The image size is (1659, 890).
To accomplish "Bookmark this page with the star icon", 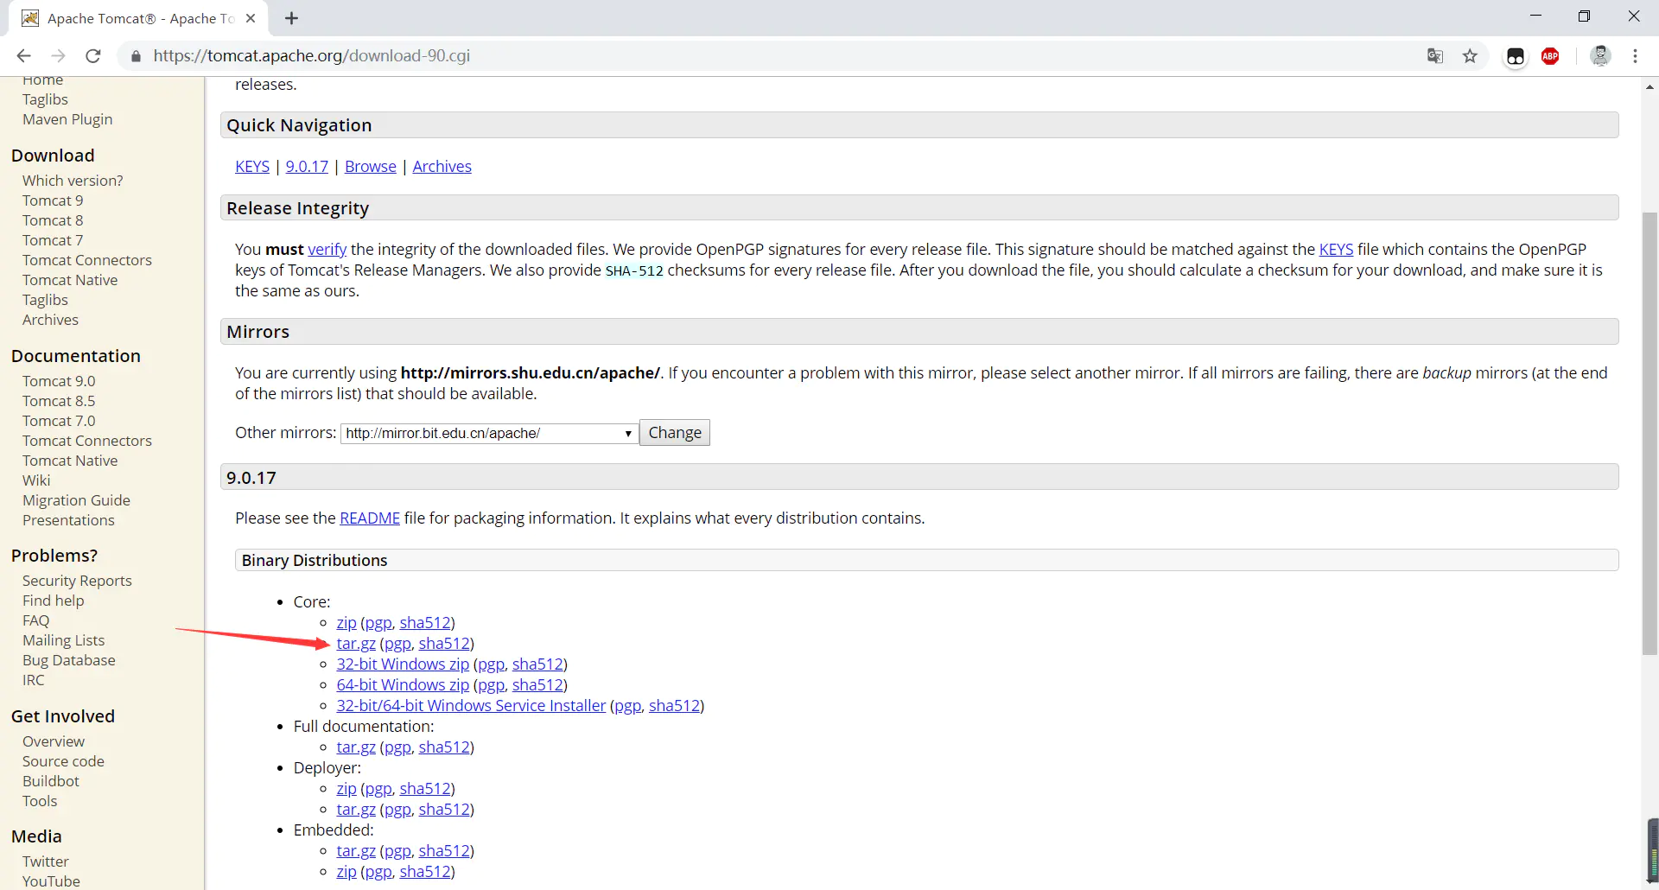I will [1470, 56].
